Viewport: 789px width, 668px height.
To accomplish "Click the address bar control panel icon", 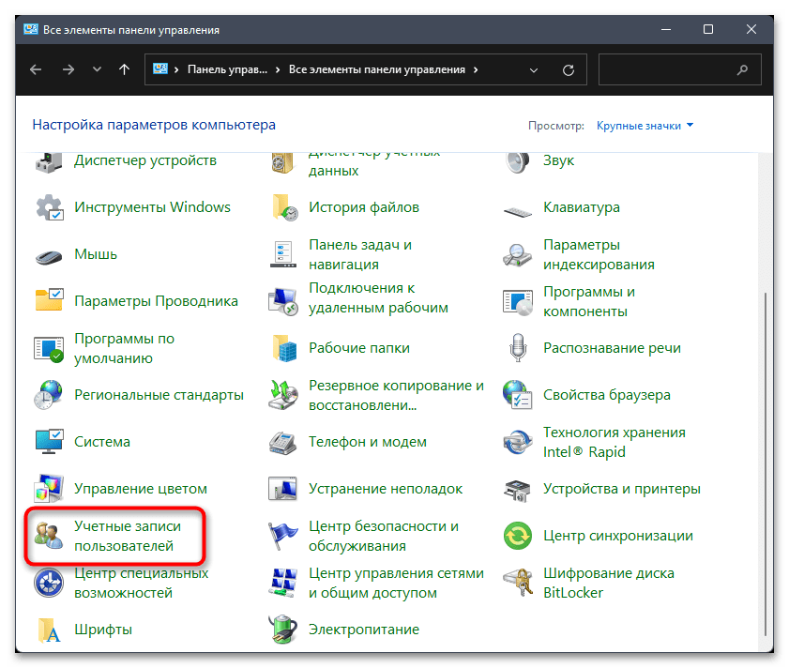I will coord(160,69).
